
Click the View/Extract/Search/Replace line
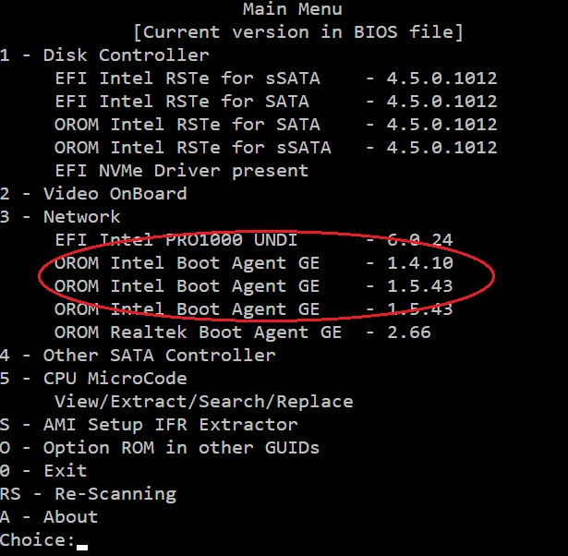(x=203, y=402)
